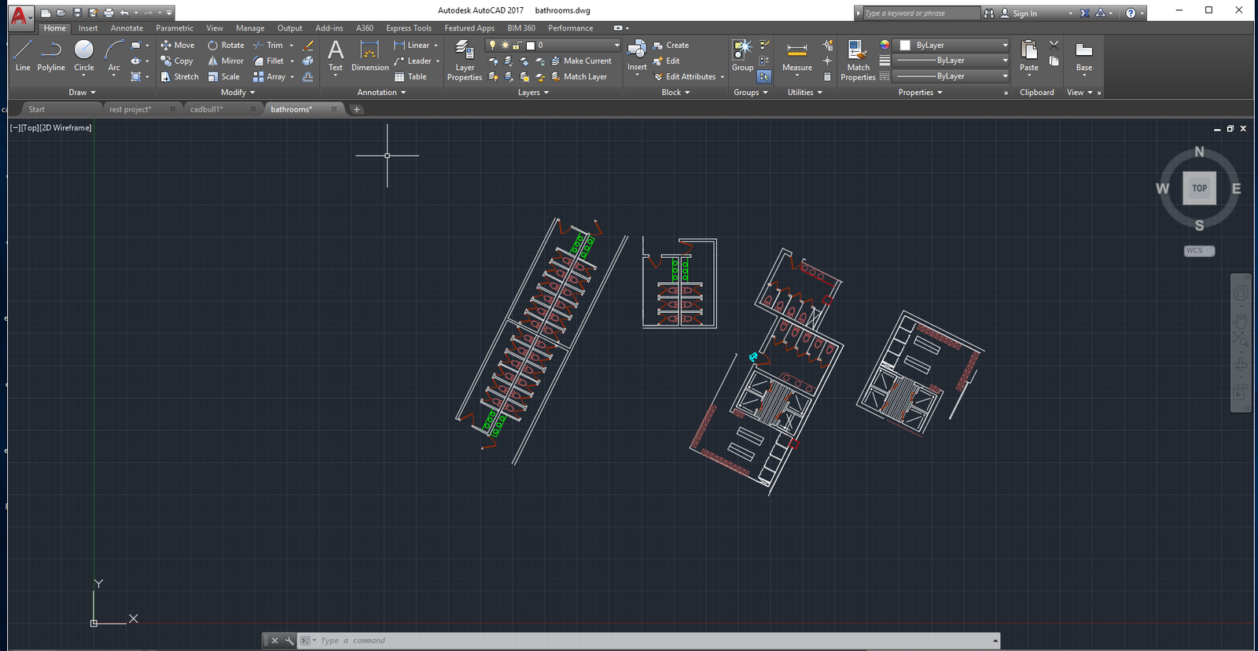Click the TOP face of ViewCube

pyautogui.click(x=1199, y=189)
